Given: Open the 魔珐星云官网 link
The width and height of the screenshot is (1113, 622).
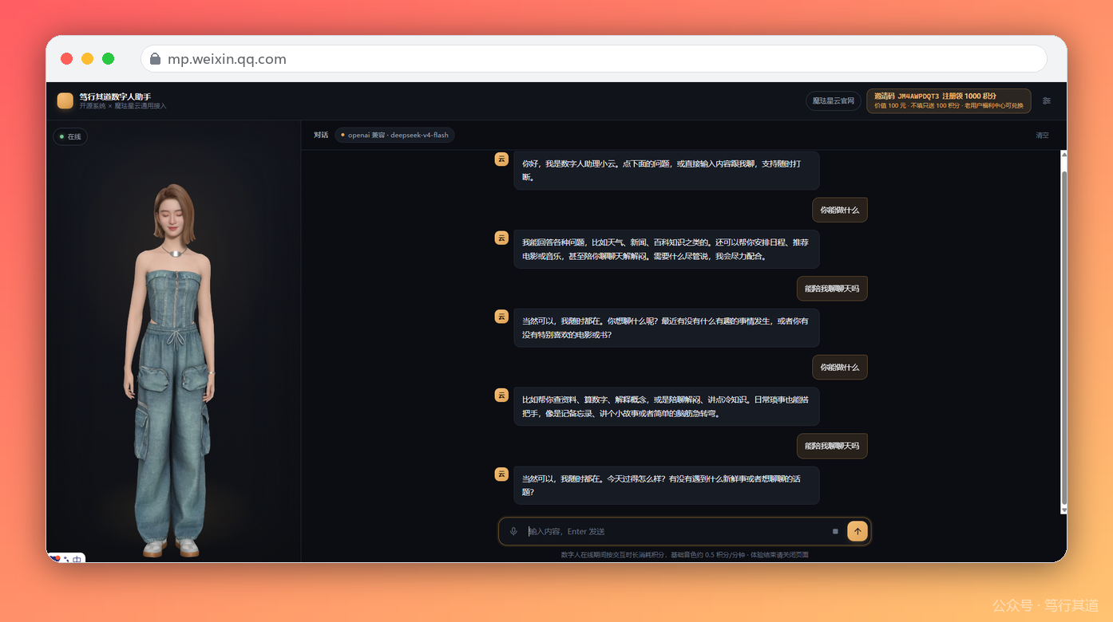Looking at the screenshot, I should [834, 100].
